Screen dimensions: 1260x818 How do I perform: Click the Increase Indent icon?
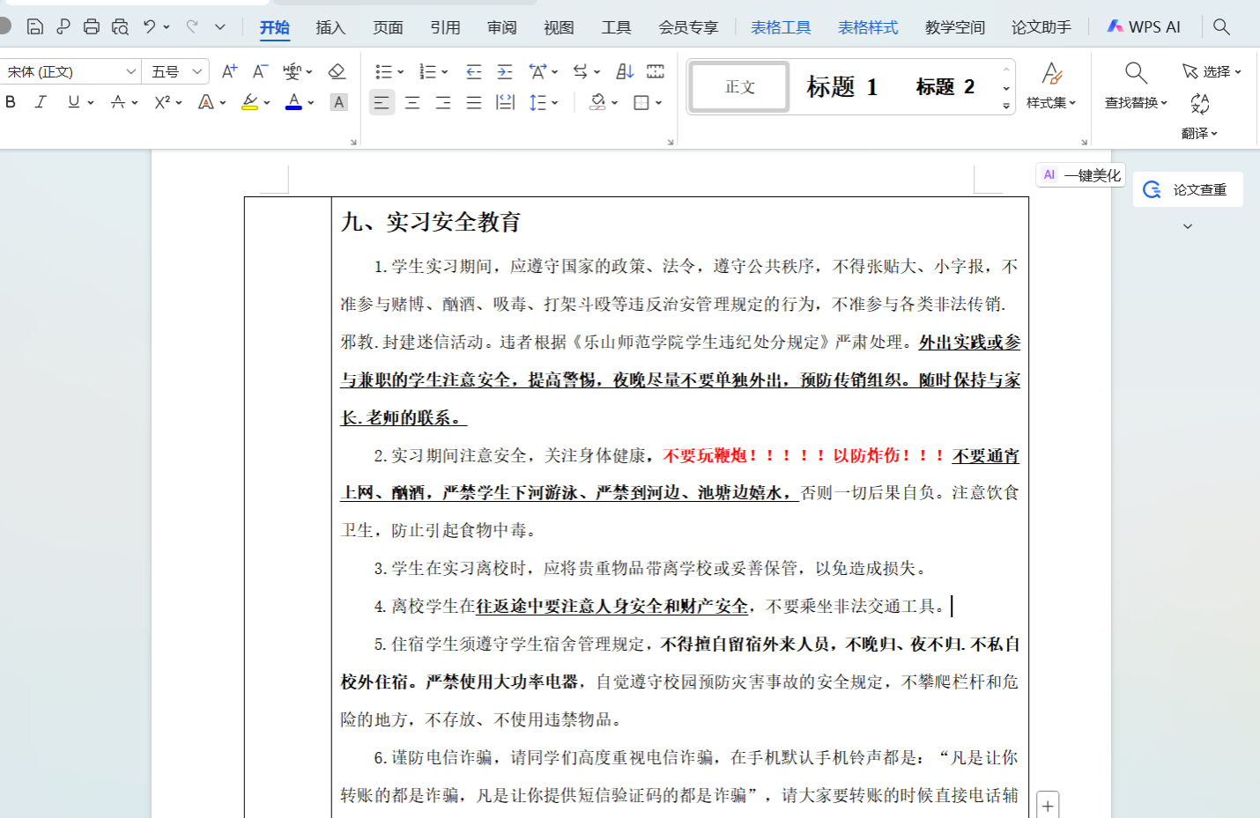coord(505,71)
